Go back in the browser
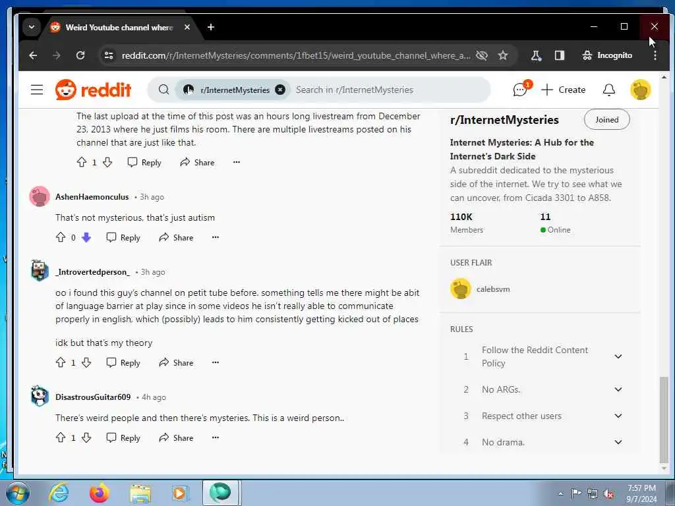Viewport: 675px width, 506px height. [33, 55]
